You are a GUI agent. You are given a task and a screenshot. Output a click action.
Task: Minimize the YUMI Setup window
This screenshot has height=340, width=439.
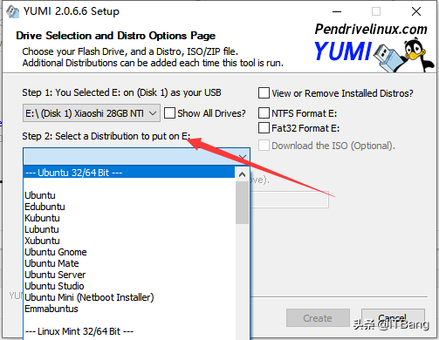337,11
